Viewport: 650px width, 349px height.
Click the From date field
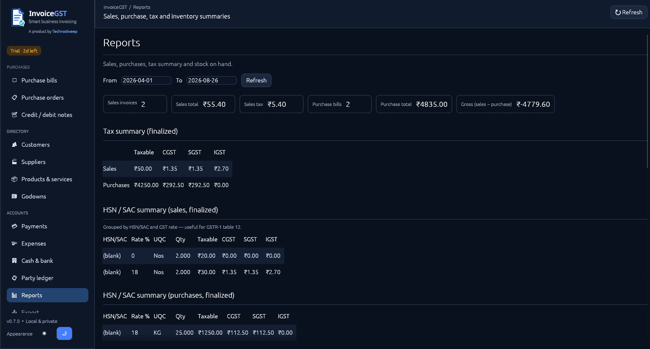147,80
